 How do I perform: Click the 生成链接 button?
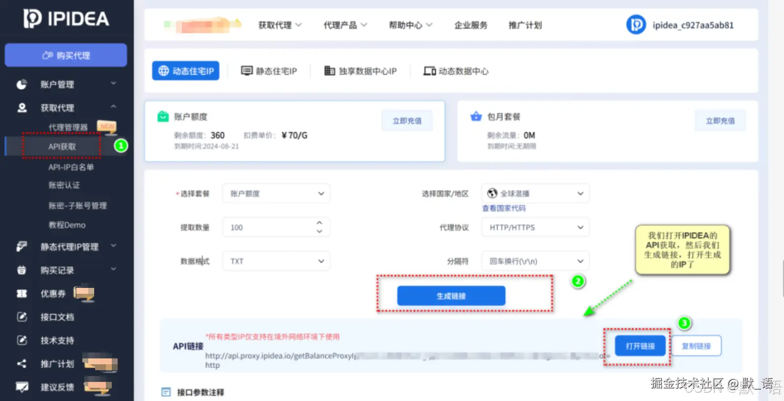451,296
